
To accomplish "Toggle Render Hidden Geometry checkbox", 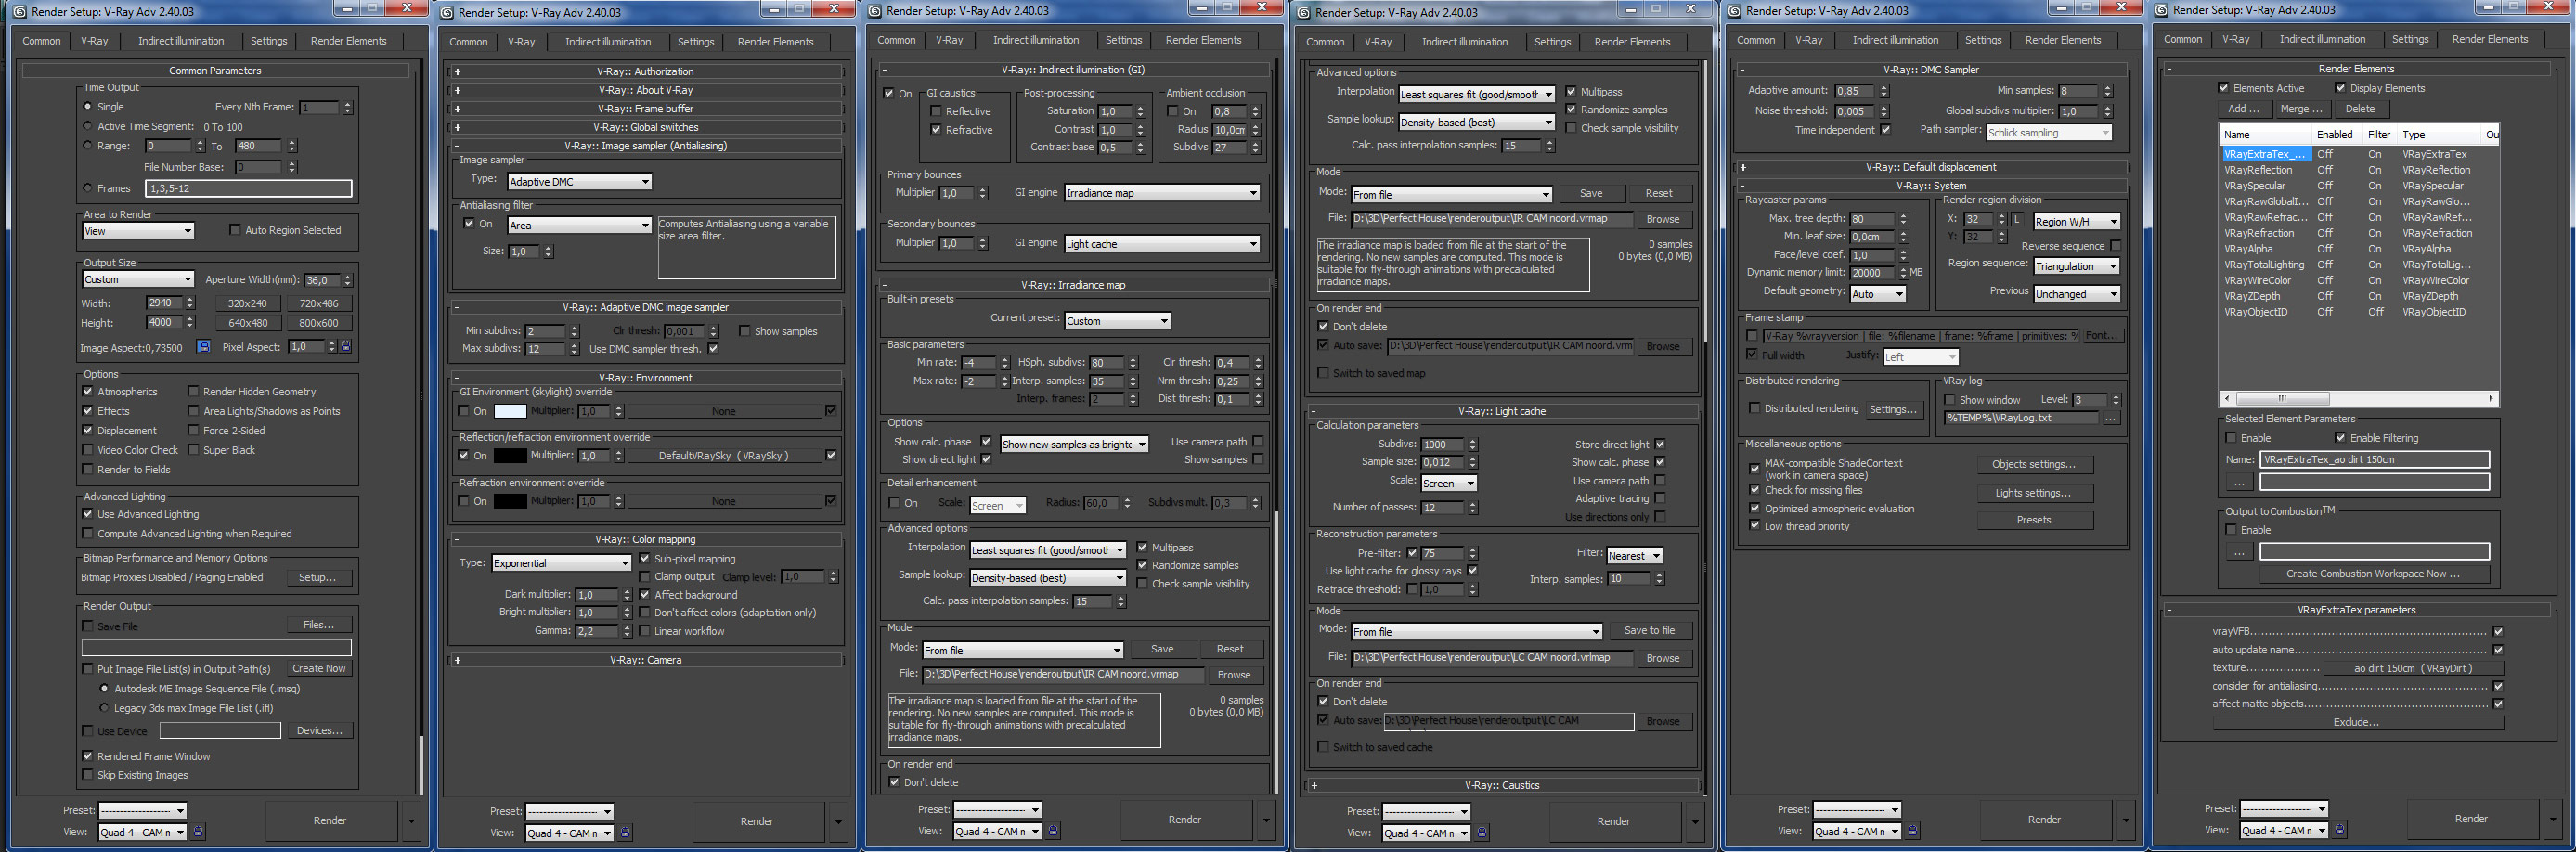I will tap(193, 391).
